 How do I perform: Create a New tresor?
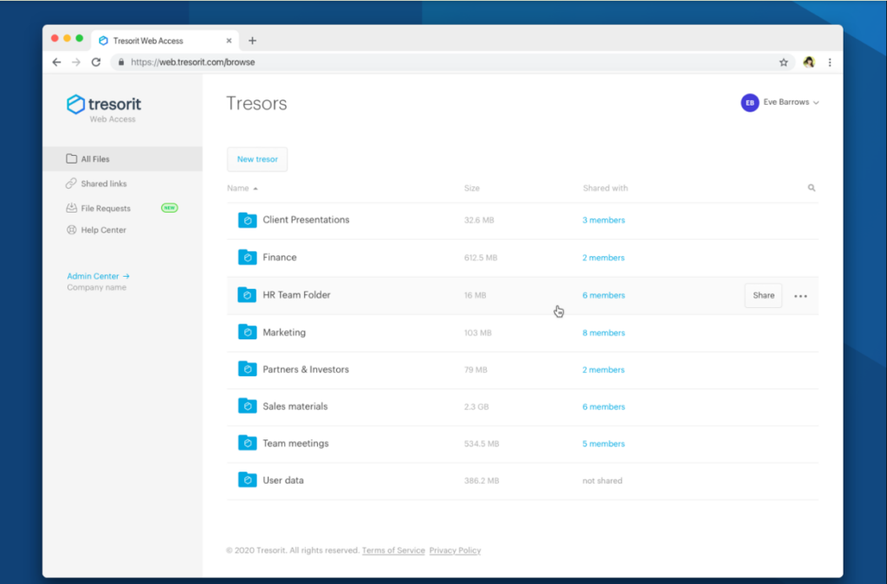coord(257,159)
